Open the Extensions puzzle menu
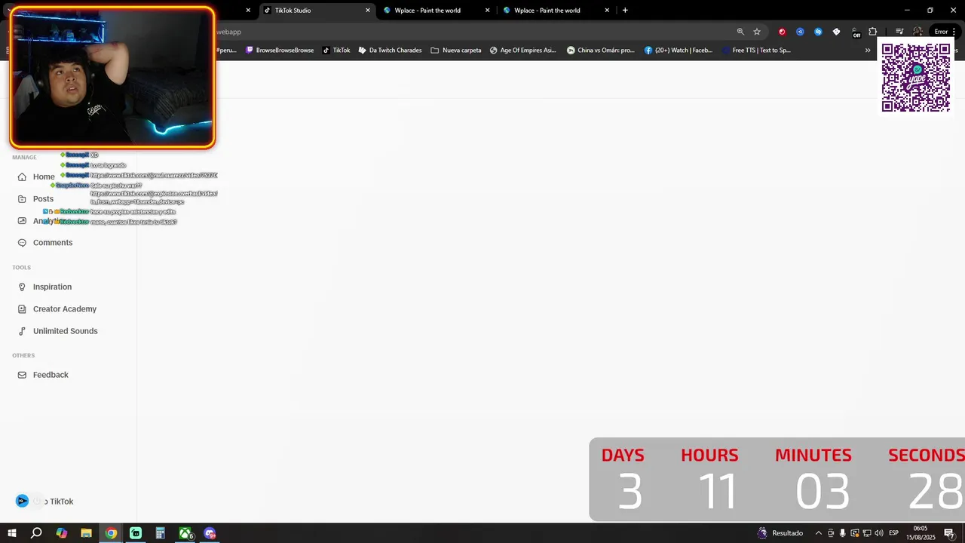 point(873,32)
